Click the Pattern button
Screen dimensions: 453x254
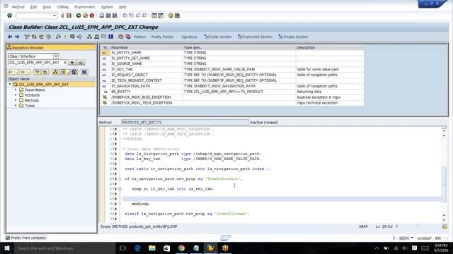[x=140, y=37]
